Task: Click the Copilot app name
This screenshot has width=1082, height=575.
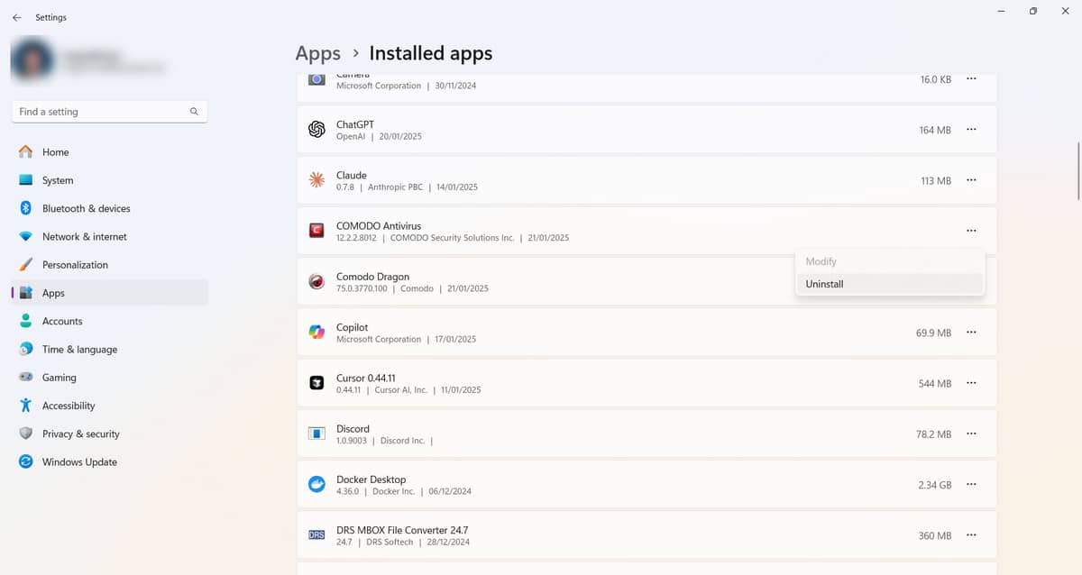Action: click(353, 327)
